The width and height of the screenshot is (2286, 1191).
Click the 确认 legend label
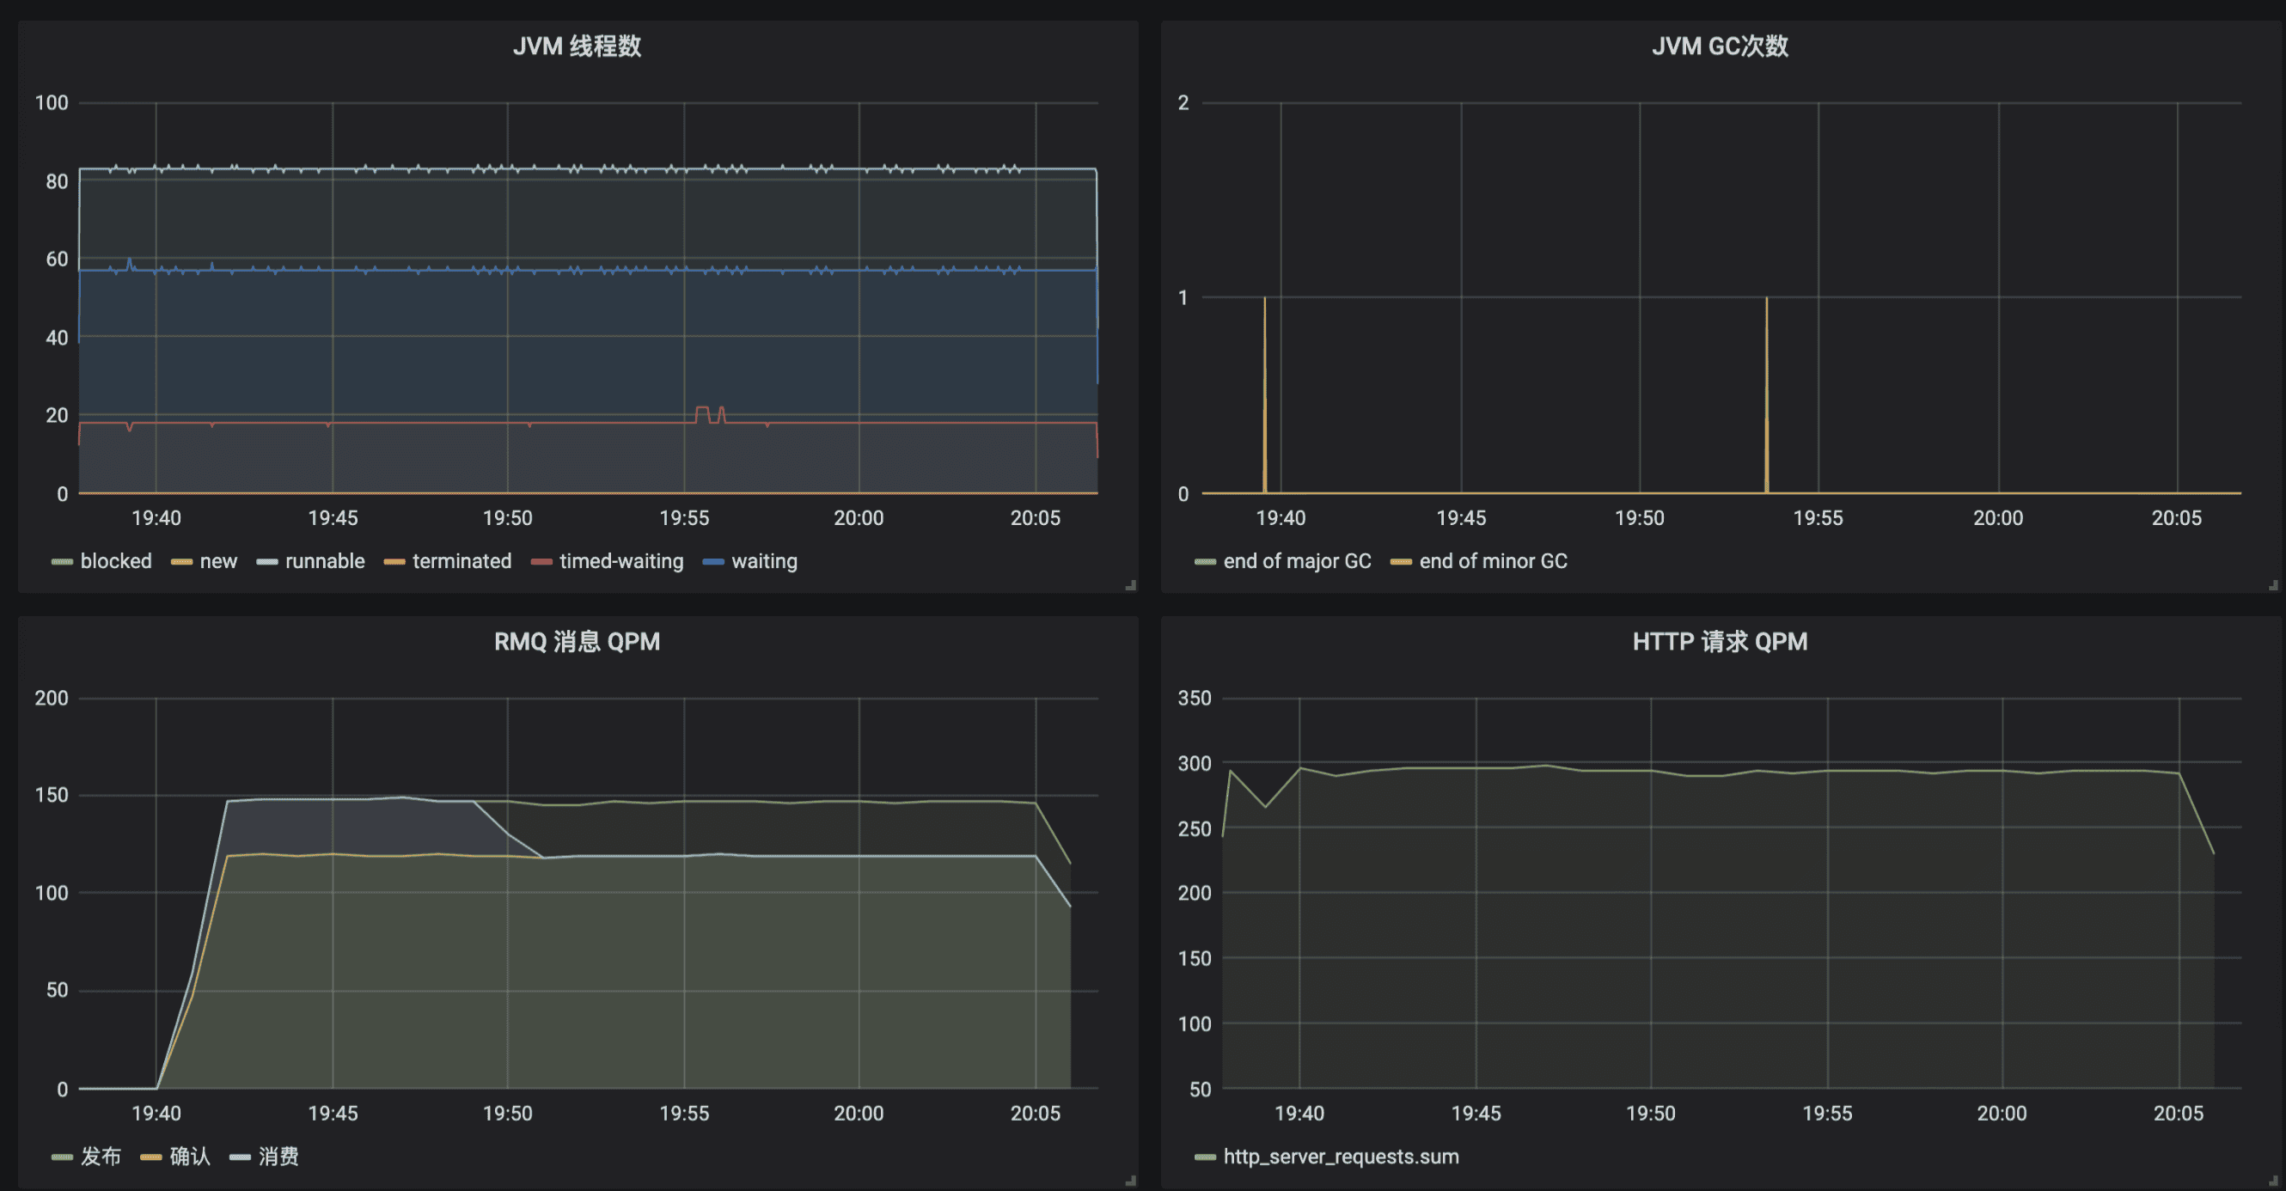pos(189,1156)
